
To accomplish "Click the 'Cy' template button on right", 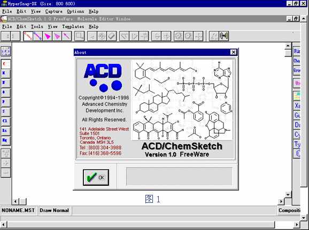I will pyautogui.click(x=297, y=135).
